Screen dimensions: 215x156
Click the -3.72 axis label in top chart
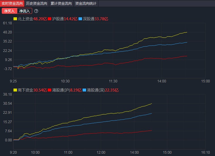(8, 69)
